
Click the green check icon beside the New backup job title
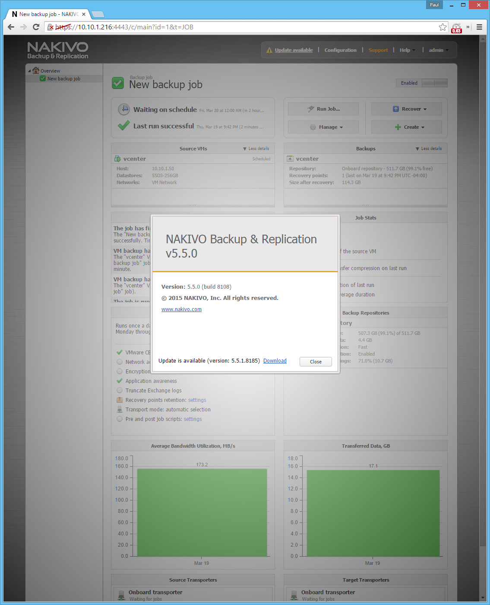tap(118, 83)
